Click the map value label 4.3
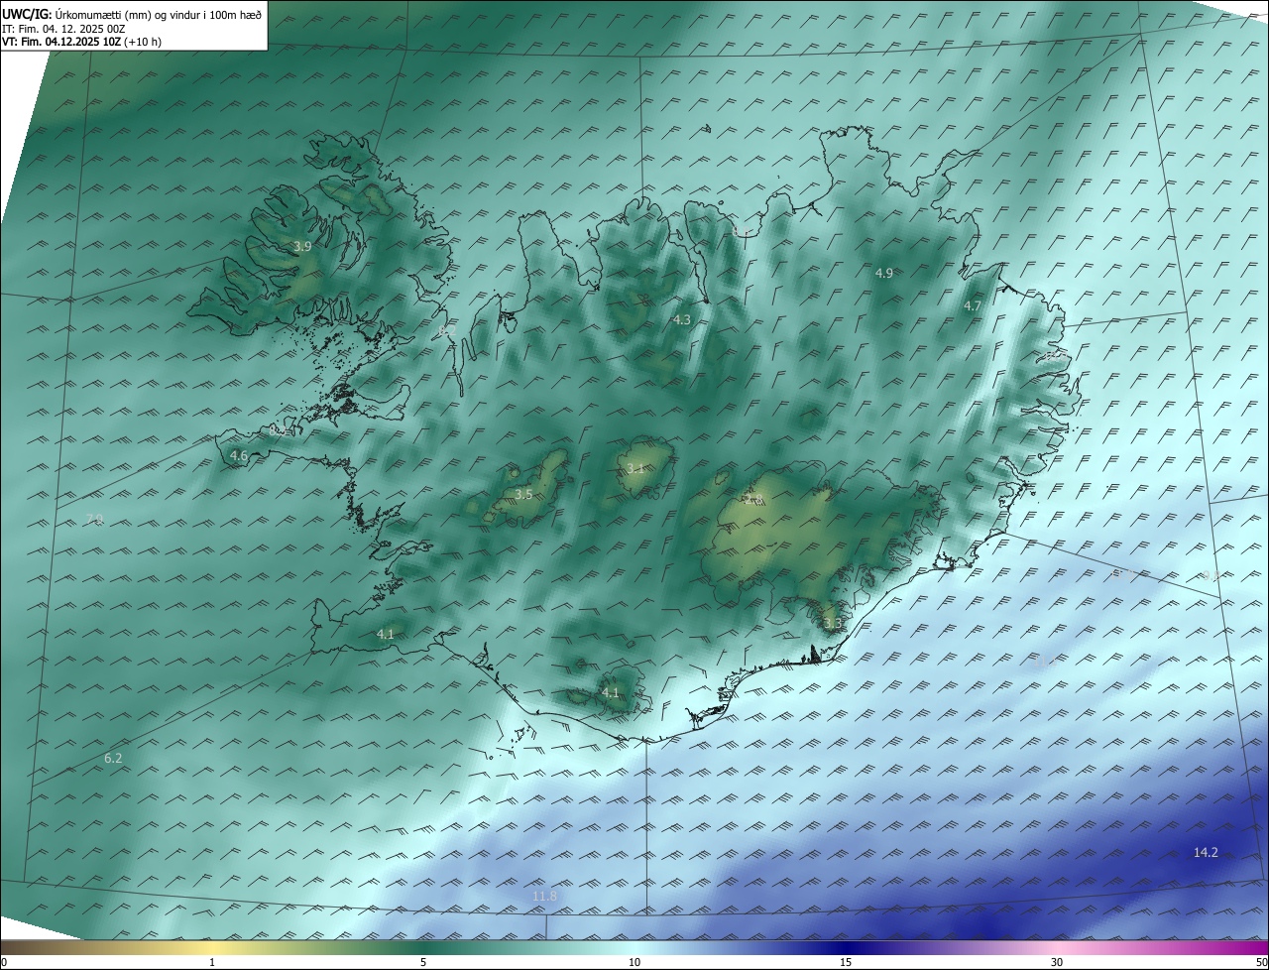Viewport: 1269px width, 970px height. click(681, 320)
